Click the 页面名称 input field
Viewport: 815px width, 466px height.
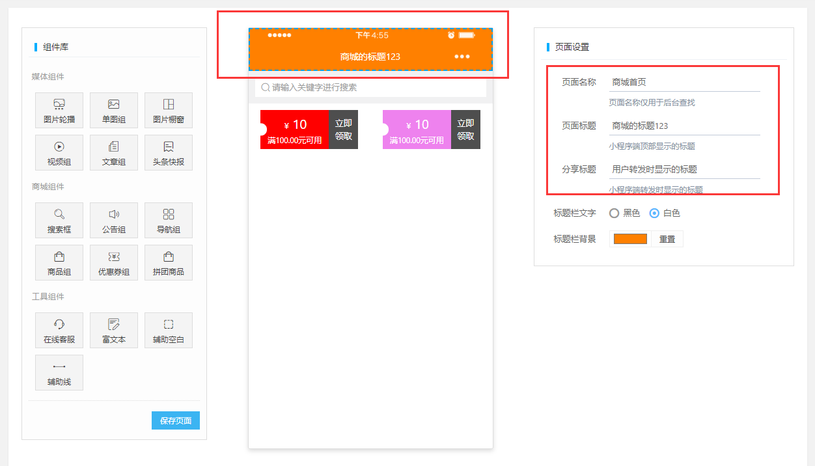pos(684,82)
